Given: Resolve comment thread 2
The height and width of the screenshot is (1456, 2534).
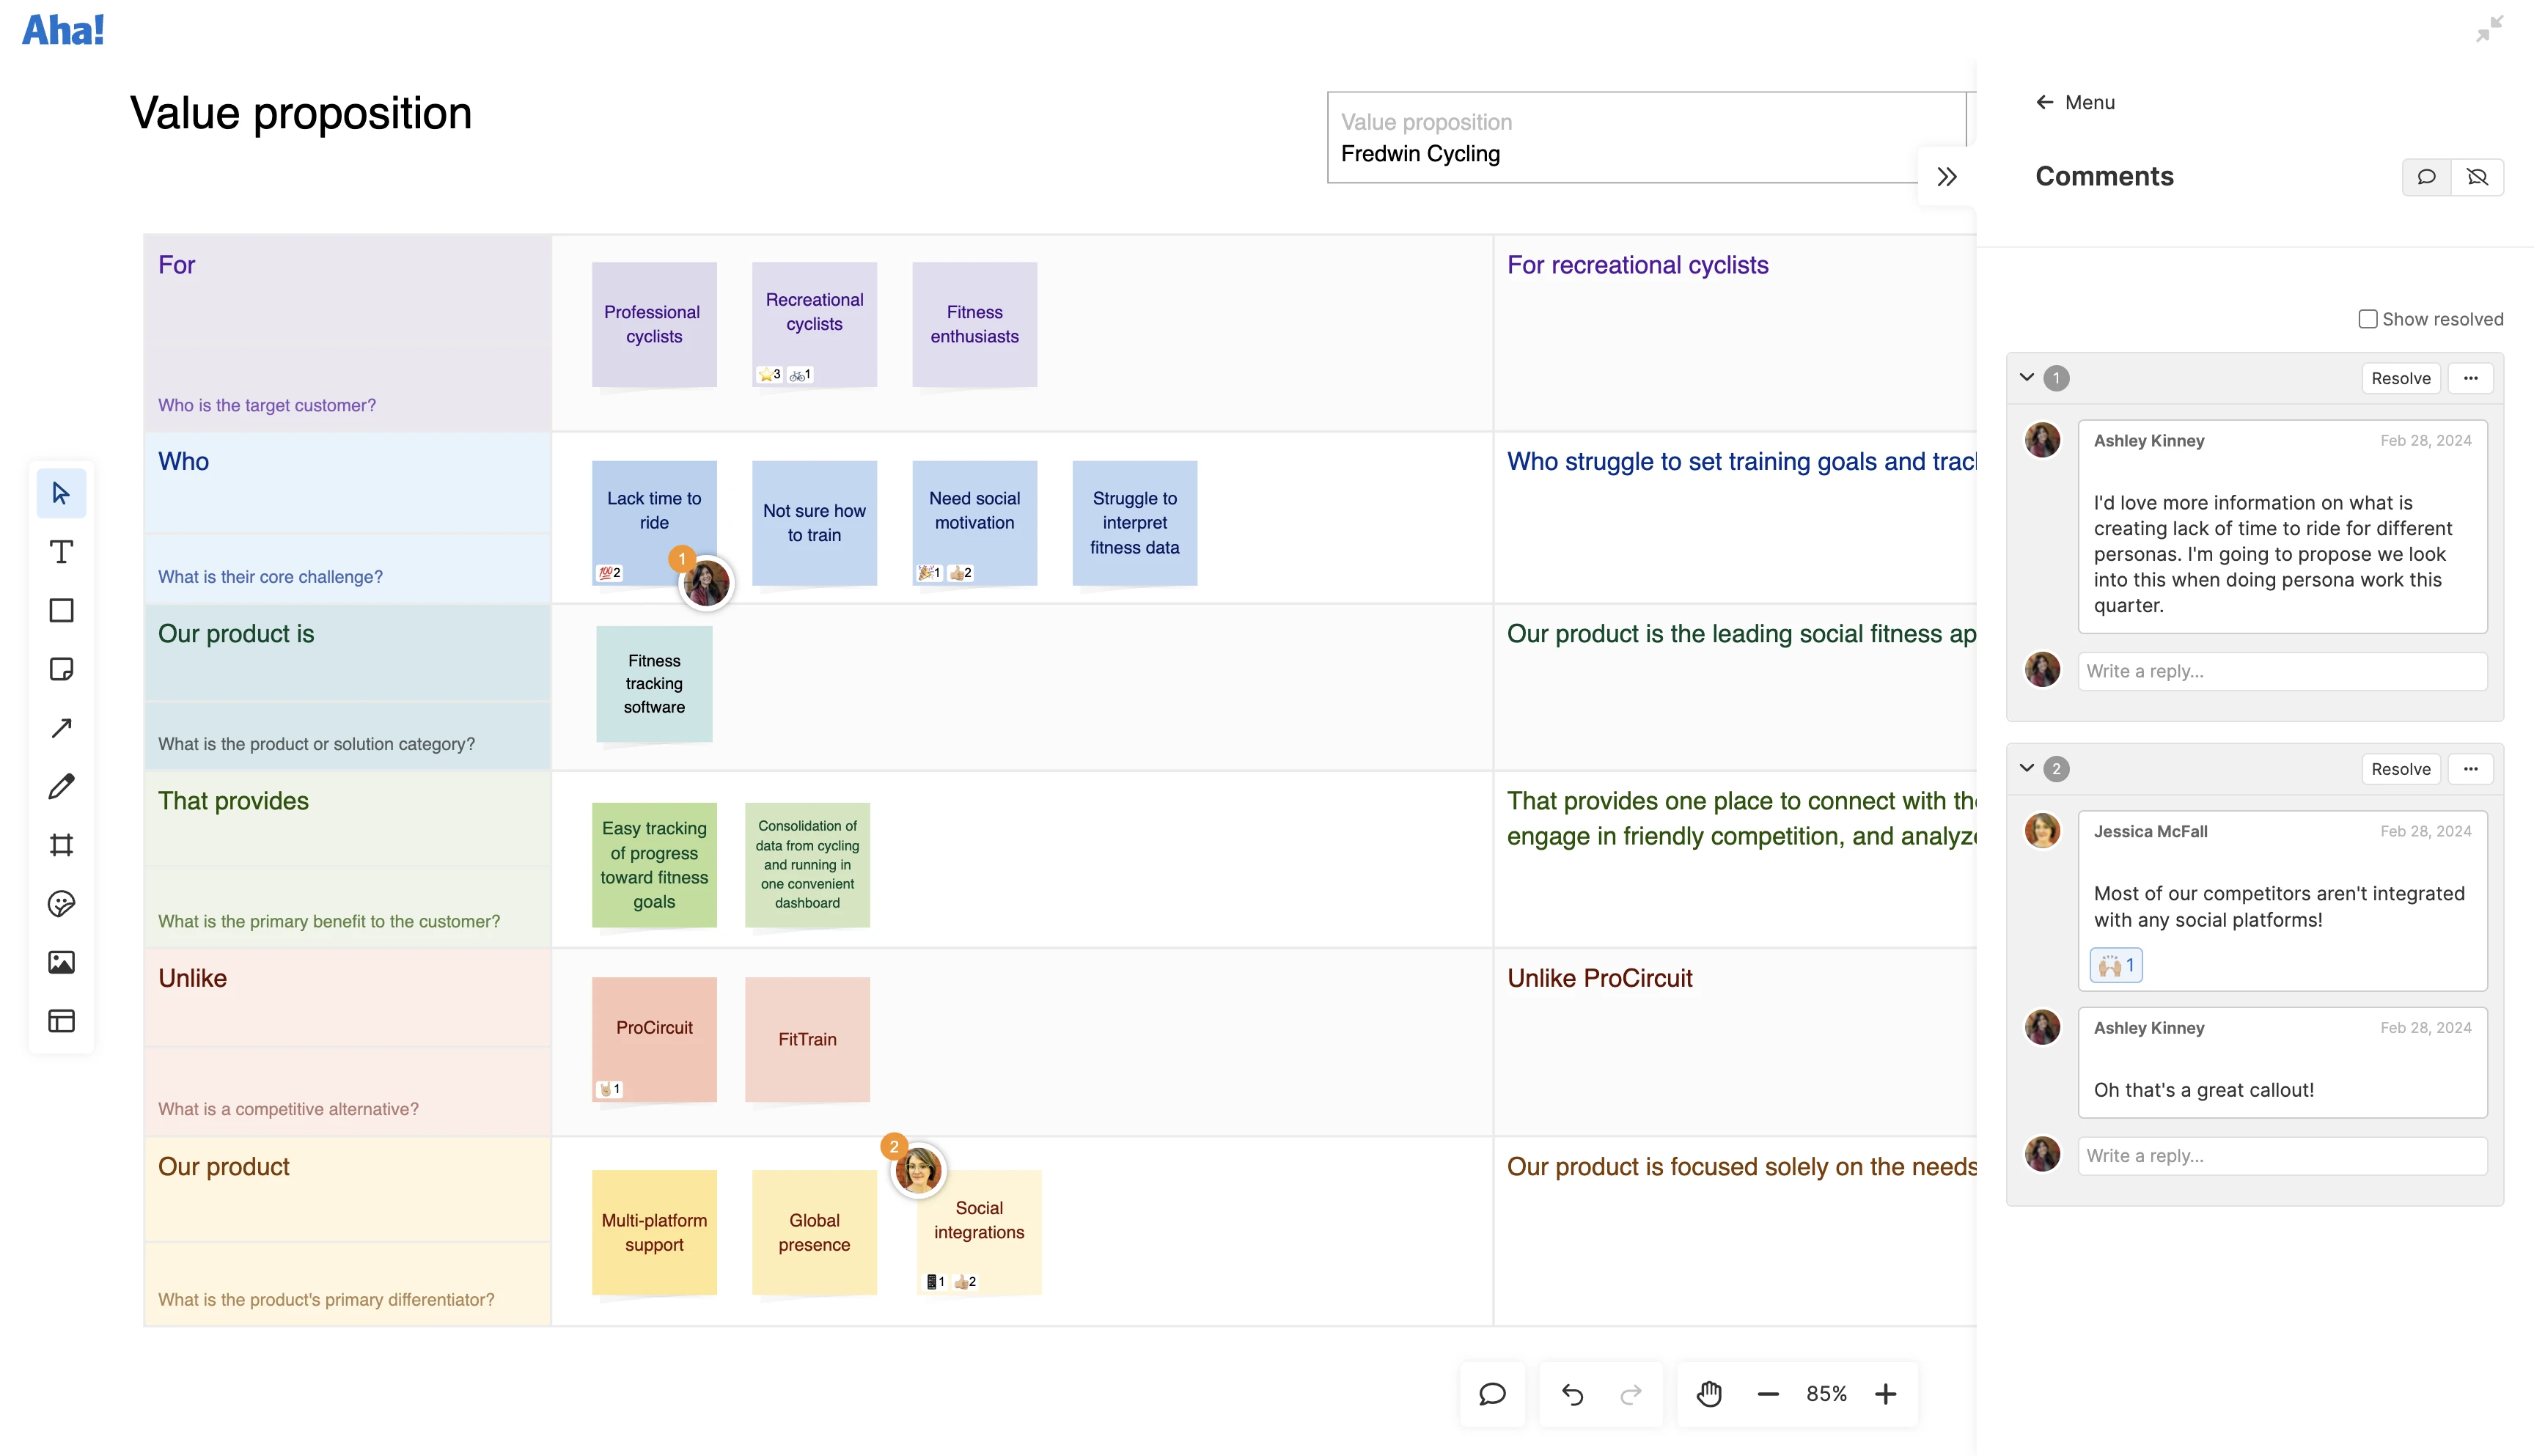Looking at the screenshot, I should click(2400, 769).
